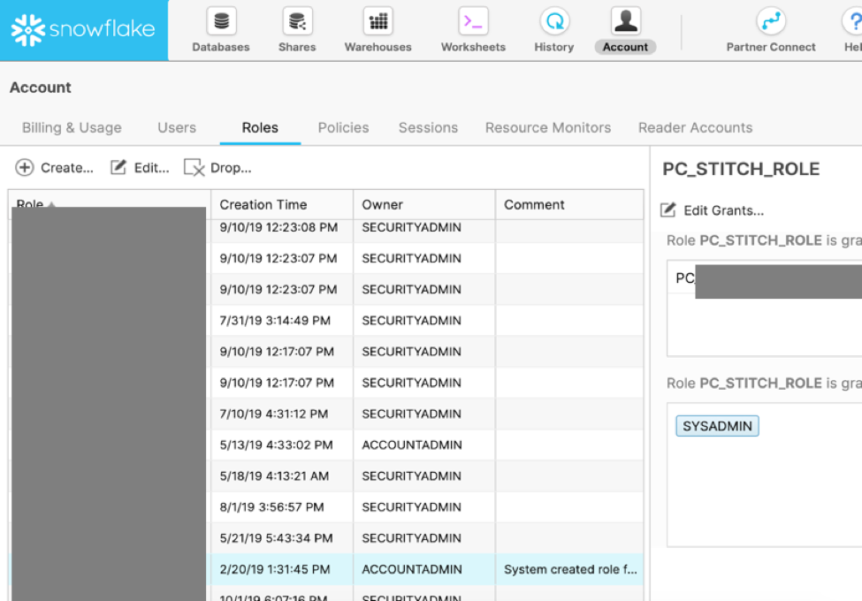Switch to Resource Monitors
Screen dimensions: 862x601
point(547,127)
